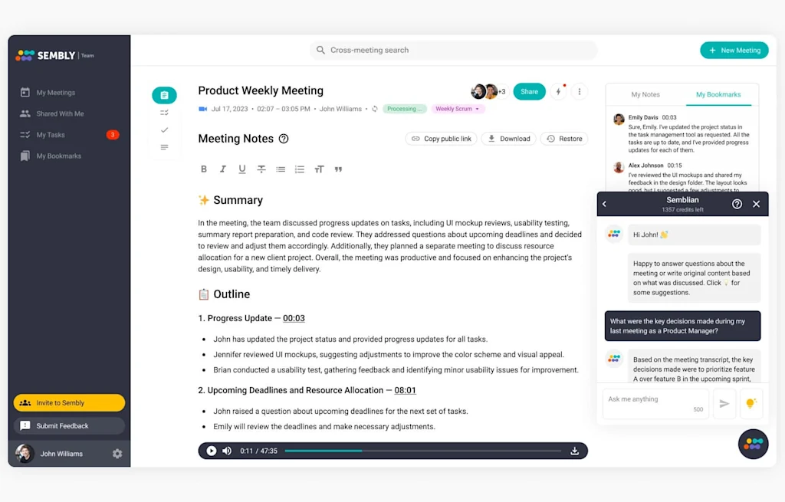Click the Processing status badge
Screen dimensions: 785x502
click(x=405, y=109)
